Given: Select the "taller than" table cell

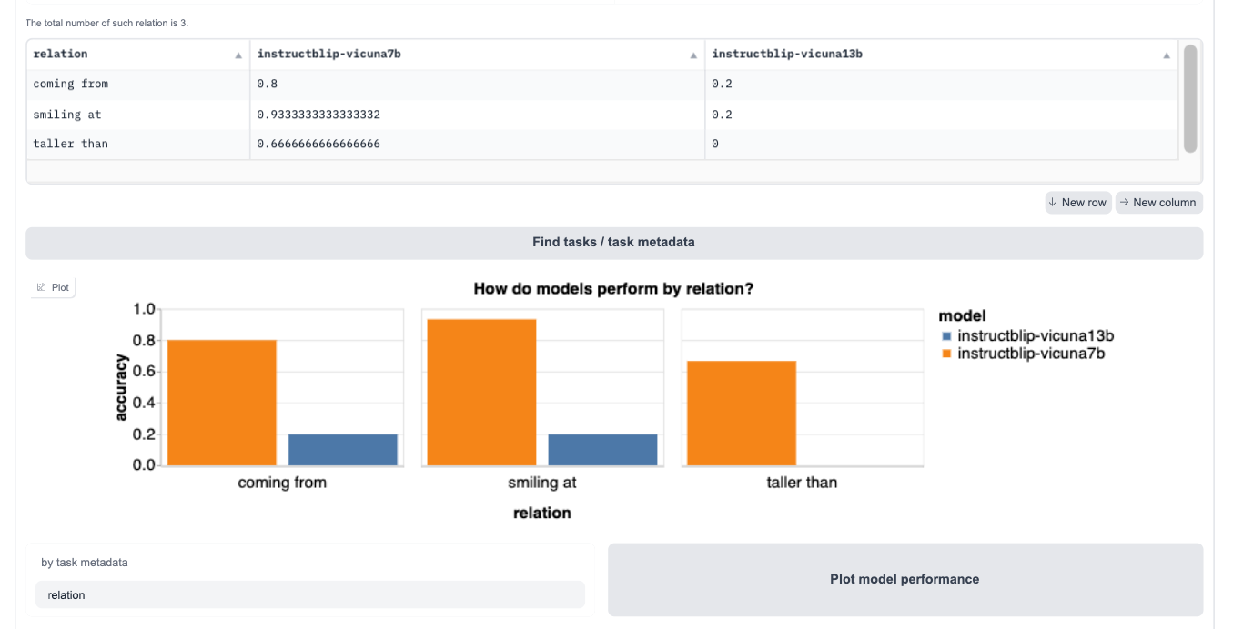Looking at the screenshot, I should pos(71,144).
